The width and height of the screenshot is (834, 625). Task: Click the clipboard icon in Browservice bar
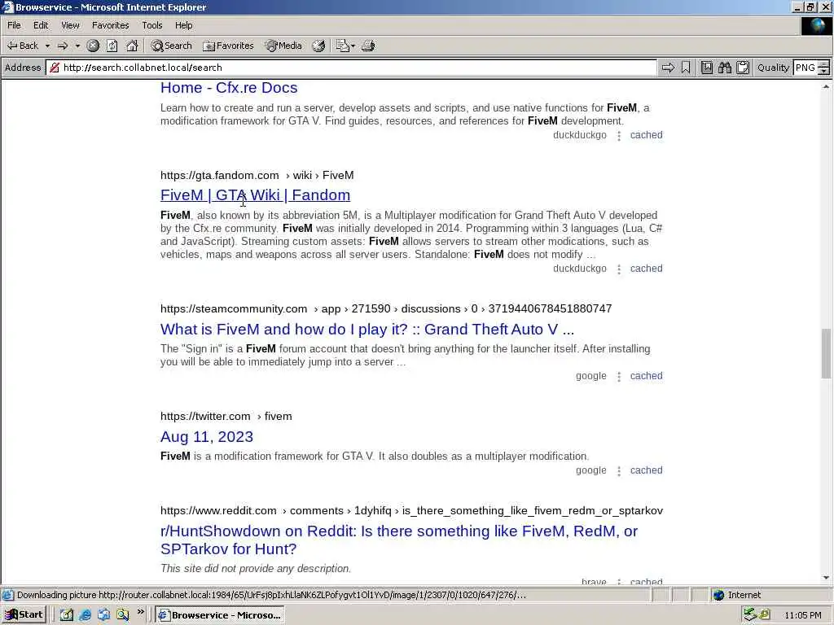tap(743, 68)
